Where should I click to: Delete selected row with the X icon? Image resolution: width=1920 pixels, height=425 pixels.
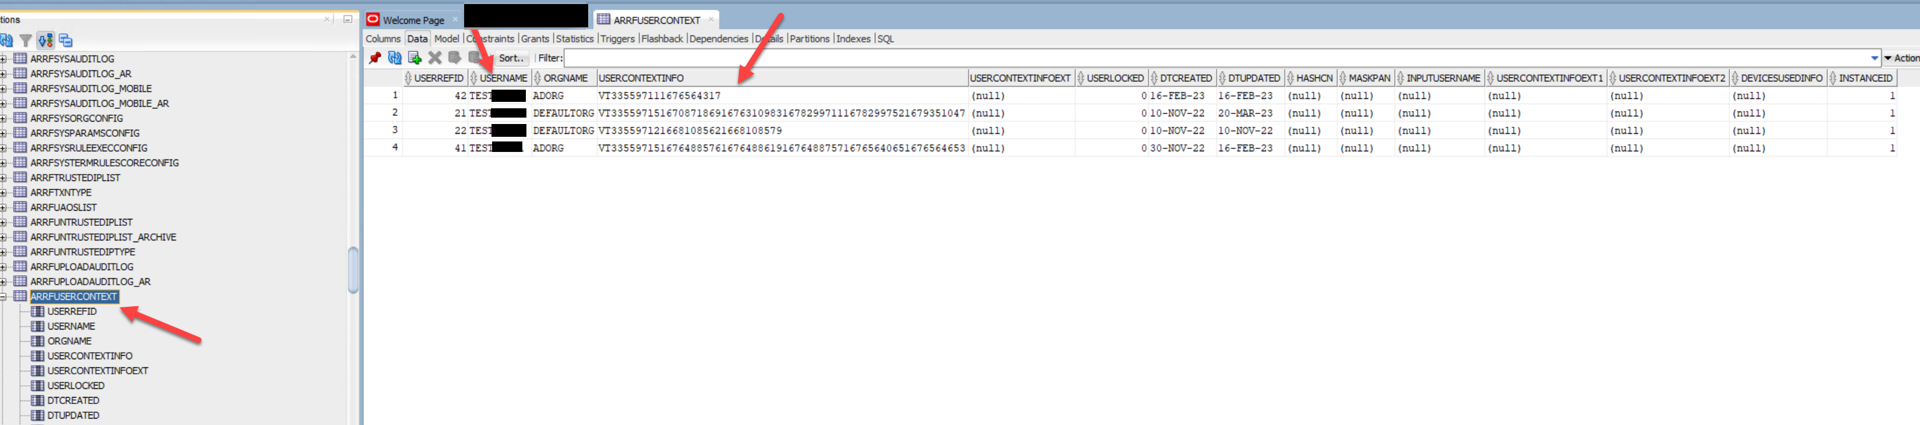click(435, 58)
